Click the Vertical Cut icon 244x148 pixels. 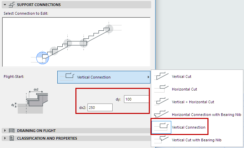(161, 77)
